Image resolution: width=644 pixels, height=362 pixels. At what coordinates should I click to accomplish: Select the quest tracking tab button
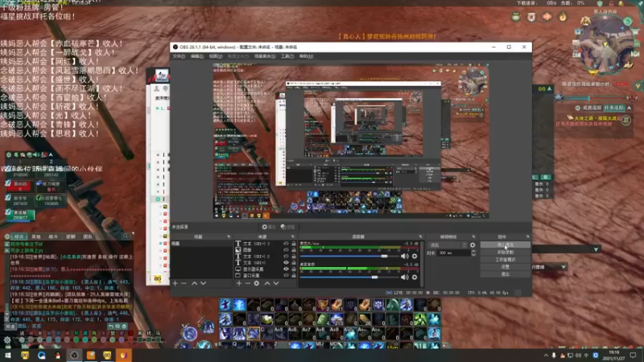coord(614,108)
